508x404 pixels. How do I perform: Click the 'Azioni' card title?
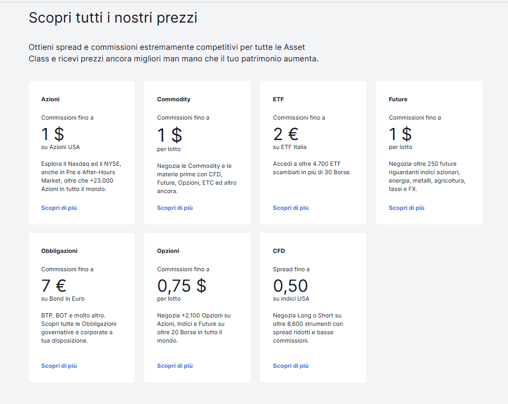50,99
